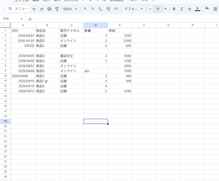Open the name box dropdown arrow
This screenshot has width=219, height=181.
[21, 19]
